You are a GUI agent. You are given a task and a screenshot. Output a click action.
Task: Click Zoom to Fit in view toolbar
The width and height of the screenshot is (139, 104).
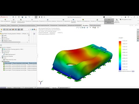coord(77,28)
